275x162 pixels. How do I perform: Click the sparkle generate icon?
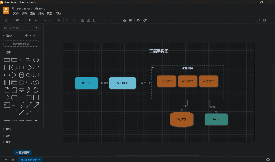(145, 20)
